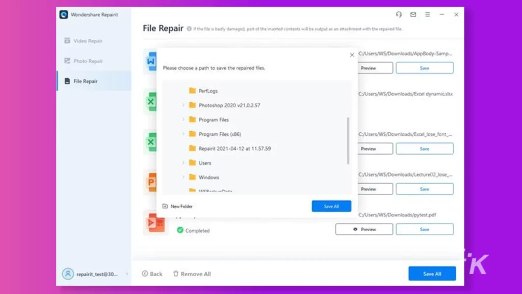
Task: Click the Back arrow icon
Action: 145,274
